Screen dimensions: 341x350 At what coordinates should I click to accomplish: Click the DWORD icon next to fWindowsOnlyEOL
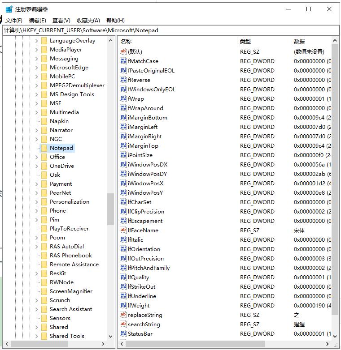click(x=123, y=89)
